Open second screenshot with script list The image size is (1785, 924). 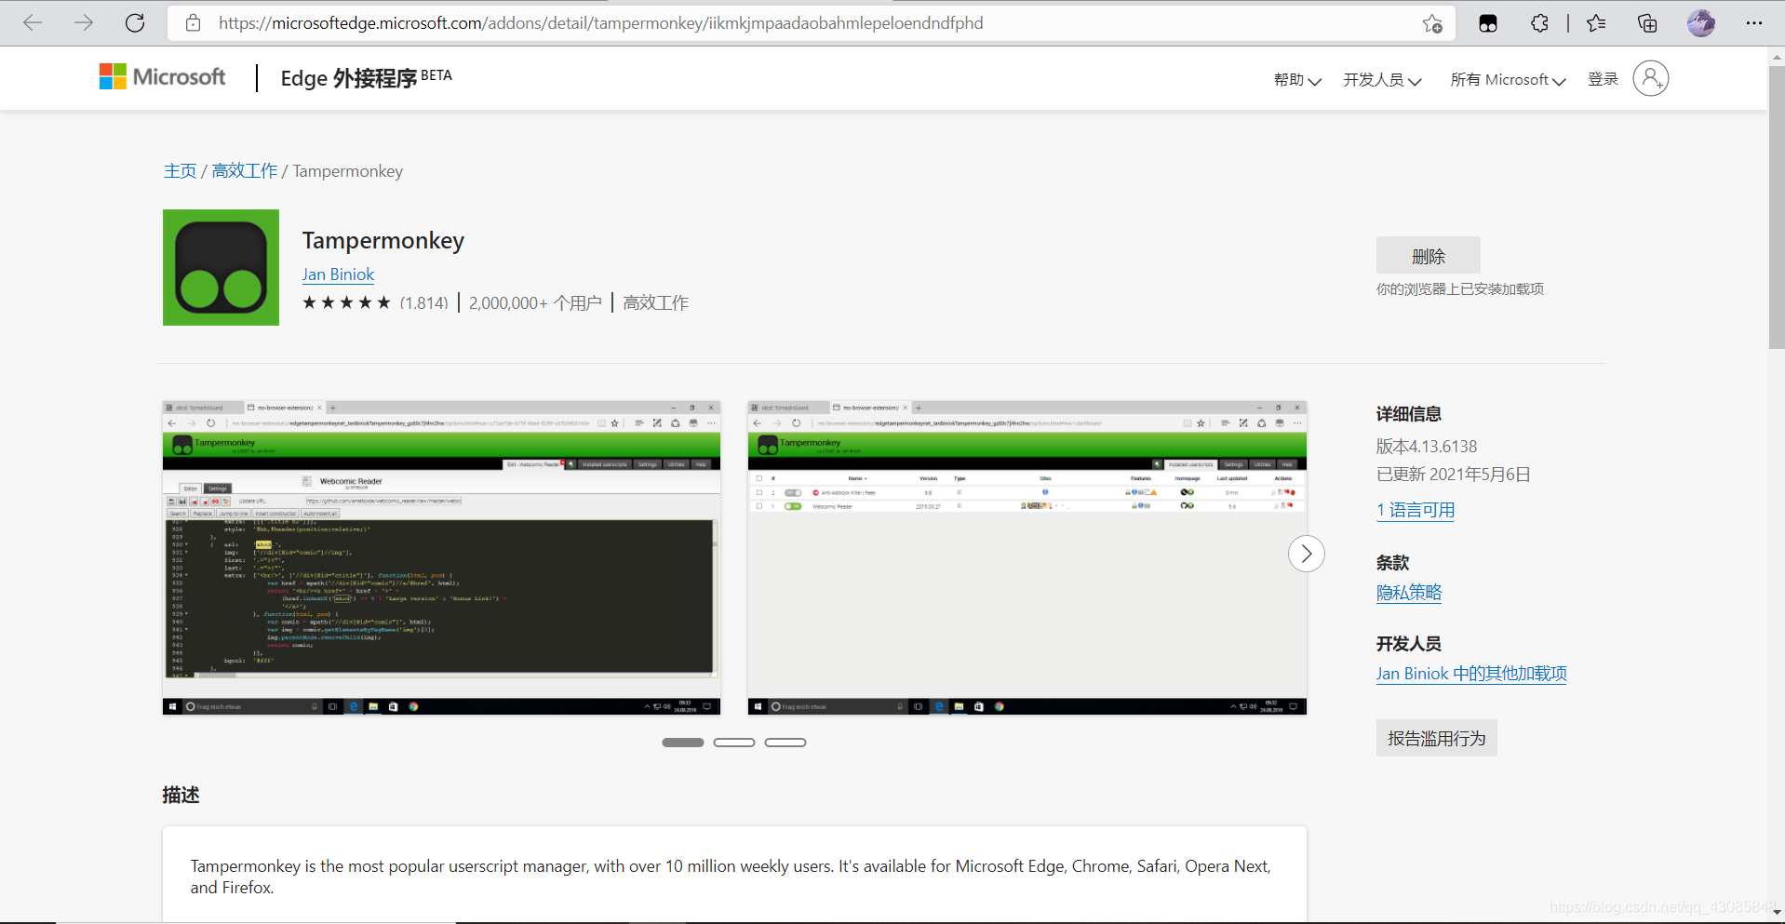pyautogui.click(x=1027, y=557)
